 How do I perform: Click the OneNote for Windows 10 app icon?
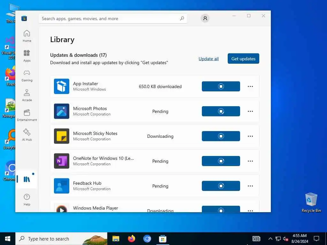62,161
